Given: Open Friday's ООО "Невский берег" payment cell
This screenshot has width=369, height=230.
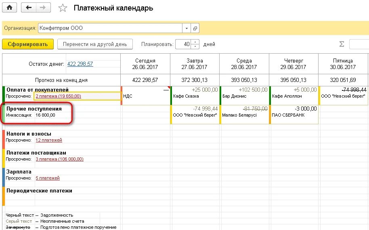Looking at the screenshot, I should (x=343, y=96).
